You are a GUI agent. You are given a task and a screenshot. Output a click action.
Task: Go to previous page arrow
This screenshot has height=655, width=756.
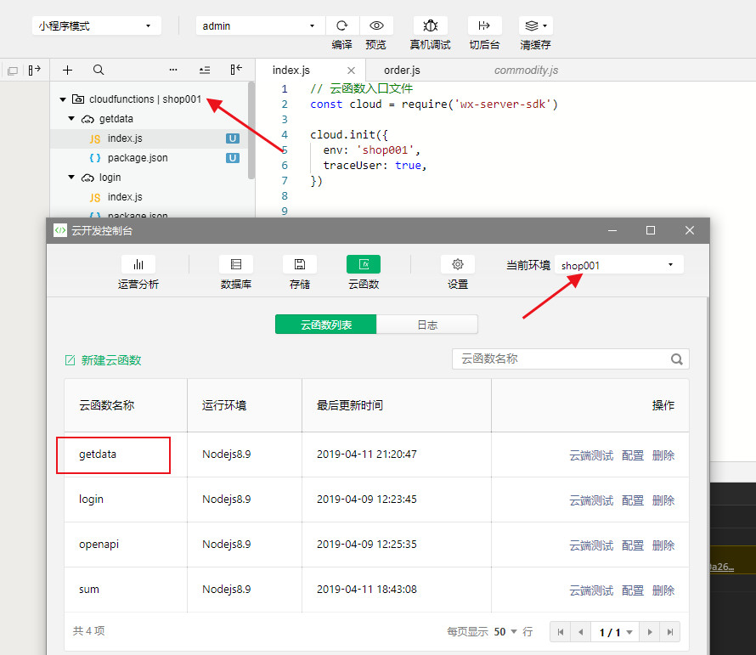click(580, 632)
